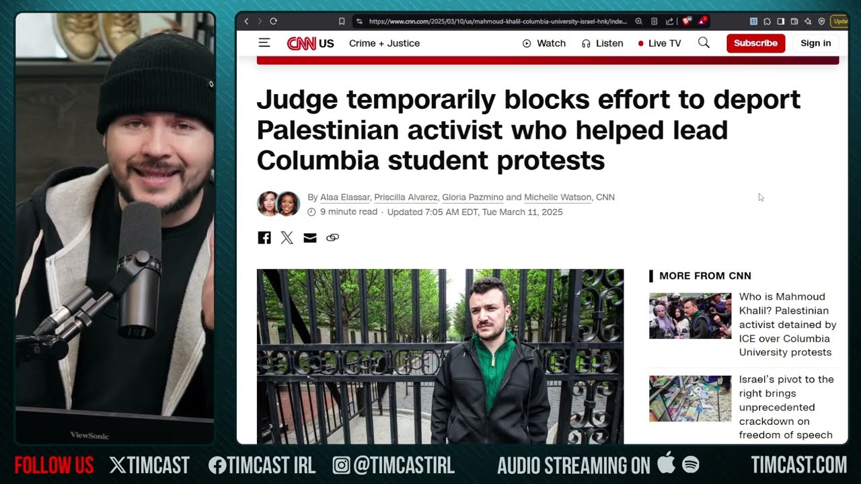Click the CNN logo
The width and height of the screenshot is (861, 484).
tap(301, 43)
